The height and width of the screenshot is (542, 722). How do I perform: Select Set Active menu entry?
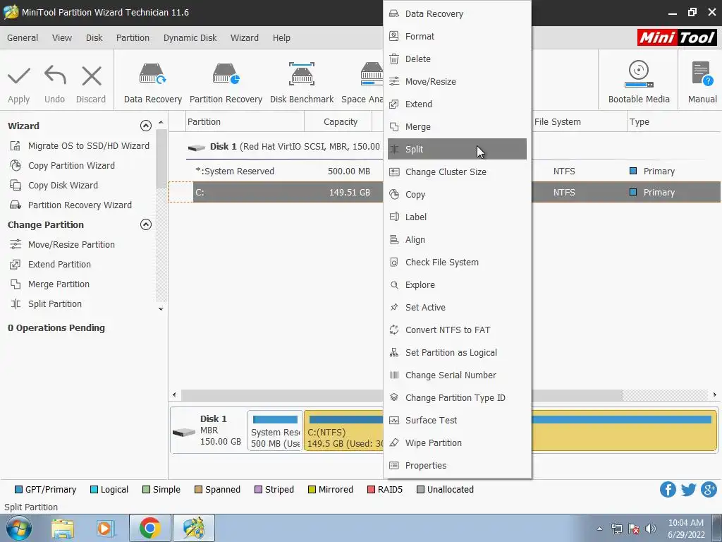pos(457,308)
